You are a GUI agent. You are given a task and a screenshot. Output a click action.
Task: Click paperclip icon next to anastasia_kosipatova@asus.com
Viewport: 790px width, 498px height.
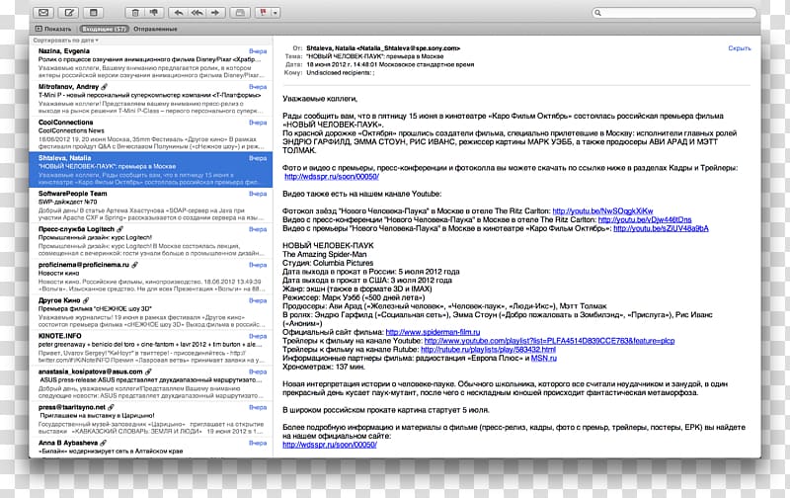tap(148, 372)
